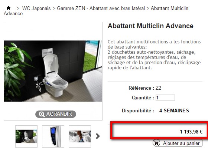Screen dimensions: 208x155
Task: Click the shopping cart icon
Action: [x=156, y=143]
